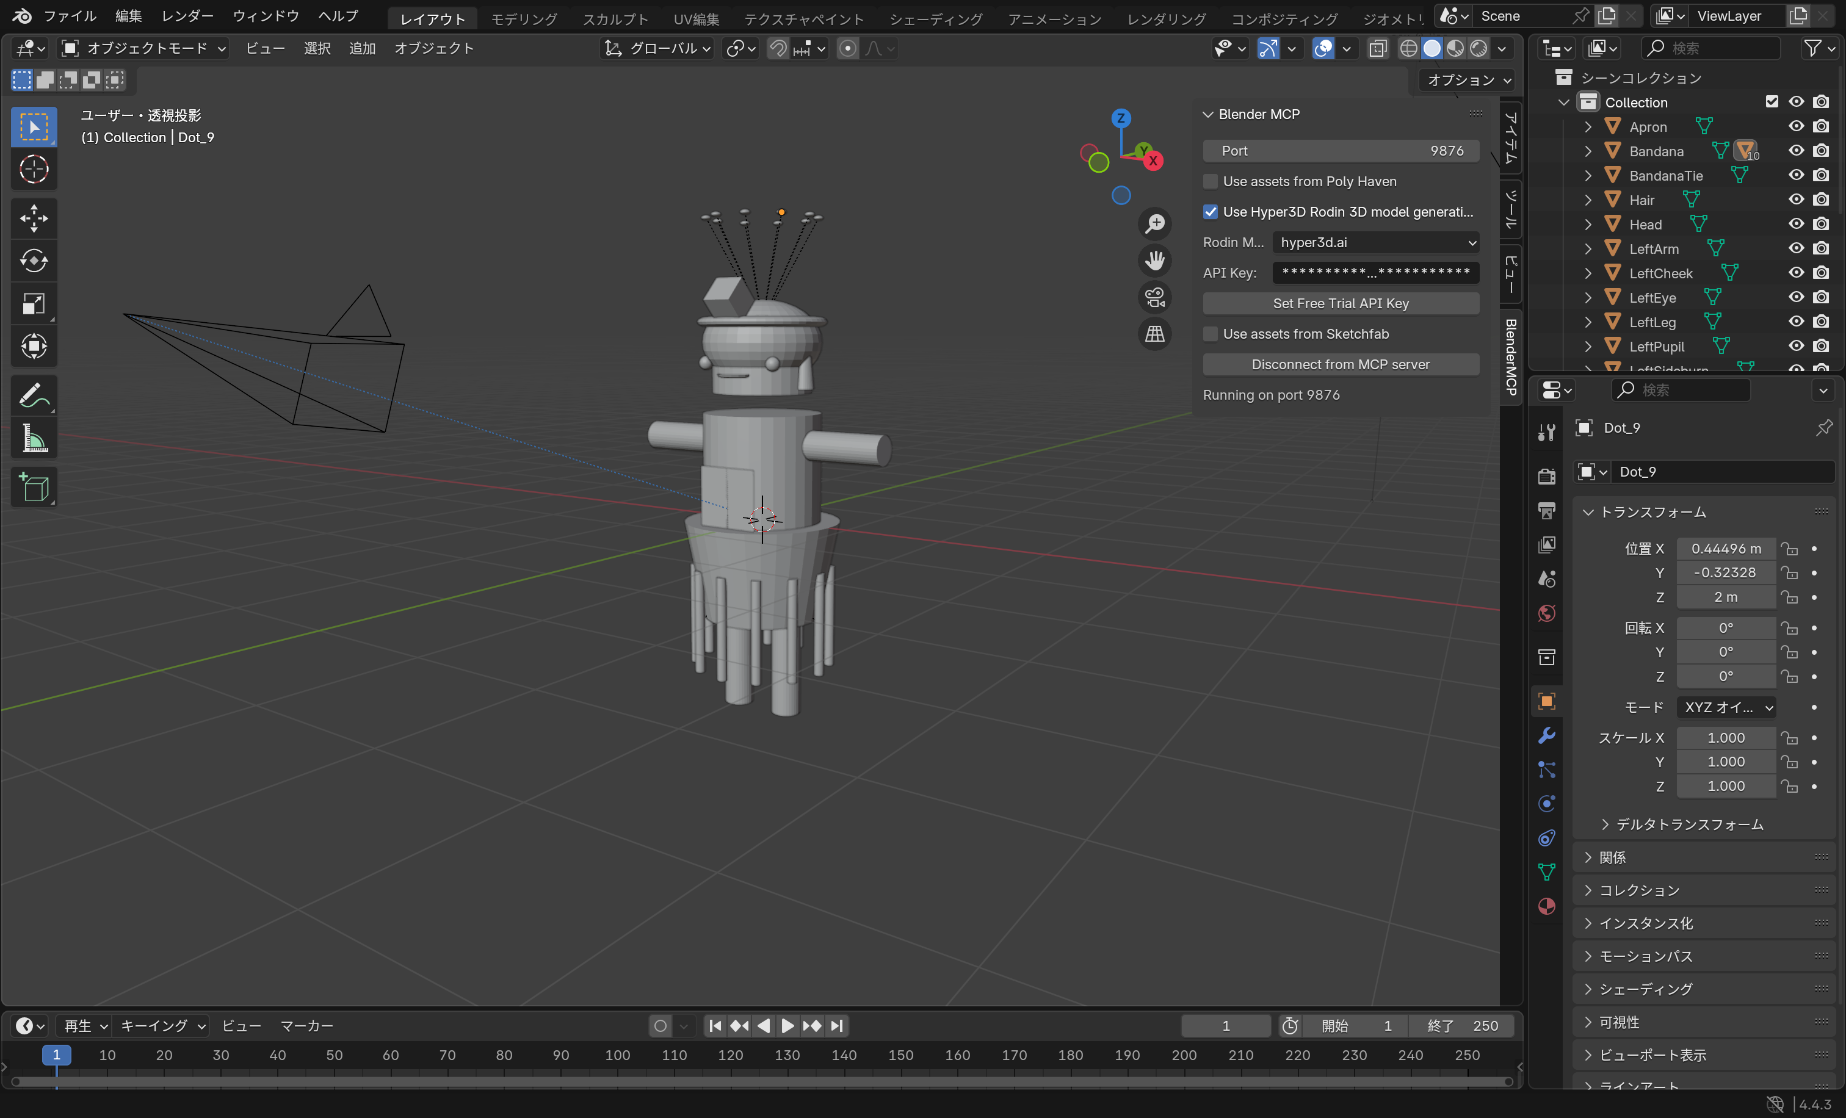Switch viewport to rendered shading mode
Screen dimensions: 1846x1118
[x=1478, y=48]
